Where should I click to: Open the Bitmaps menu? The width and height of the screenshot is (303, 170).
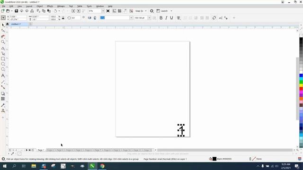point(61,6)
